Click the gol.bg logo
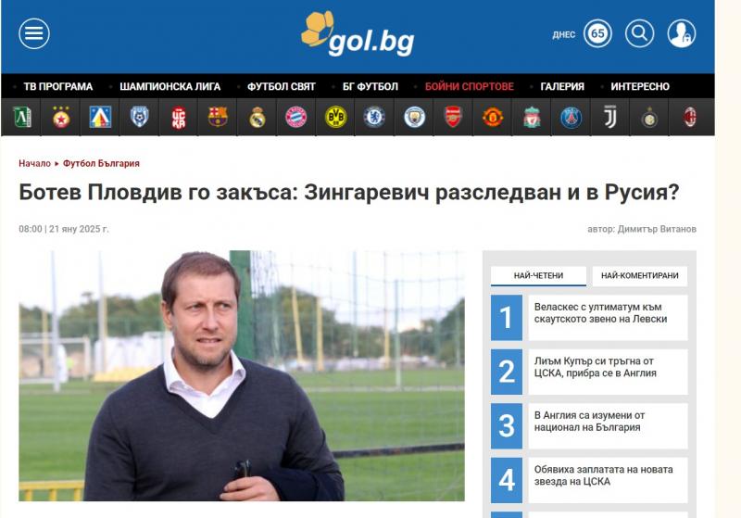This screenshot has height=518, width=741. click(x=358, y=33)
